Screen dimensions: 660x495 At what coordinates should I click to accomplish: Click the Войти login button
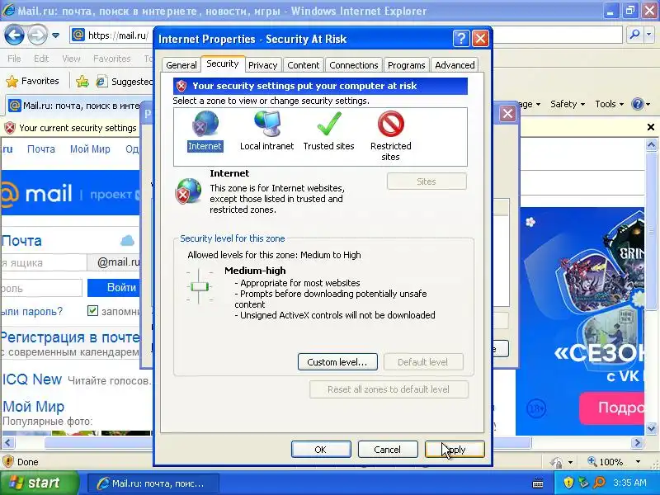click(114, 287)
